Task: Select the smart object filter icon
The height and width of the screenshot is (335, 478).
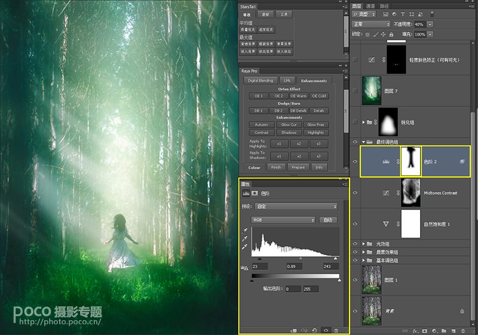Action: tap(421, 14)
